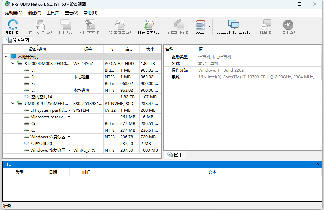Screen dimensions: 324x210
Task: Collapse the UMIS RPJTJ256MEE1 disk node
Action: [13, 103]
